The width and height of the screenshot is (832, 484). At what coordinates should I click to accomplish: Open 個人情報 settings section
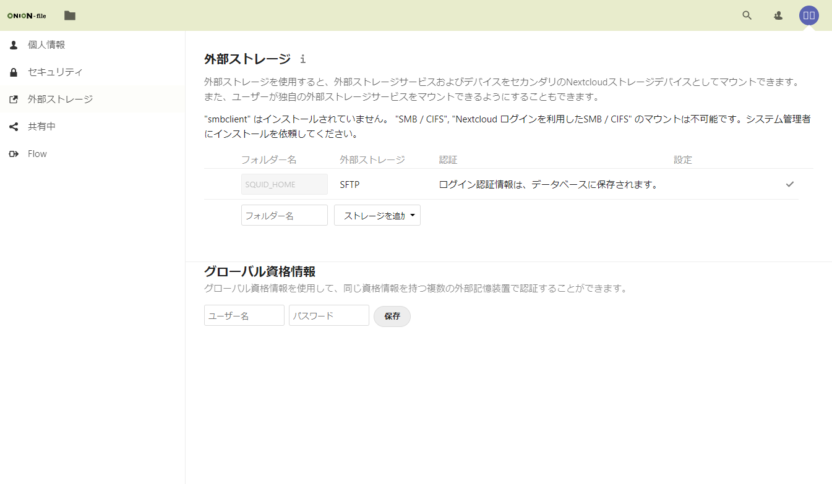point(46,45)
